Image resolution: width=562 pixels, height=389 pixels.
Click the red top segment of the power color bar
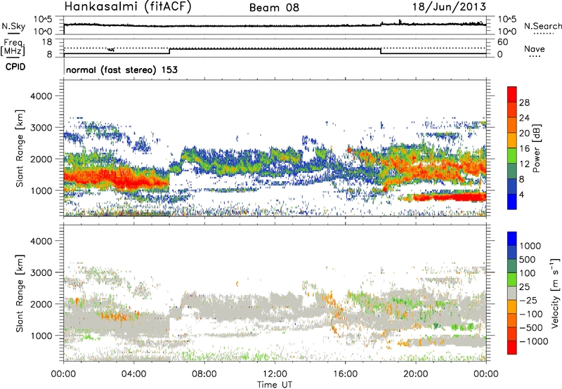tap(512, 94)
